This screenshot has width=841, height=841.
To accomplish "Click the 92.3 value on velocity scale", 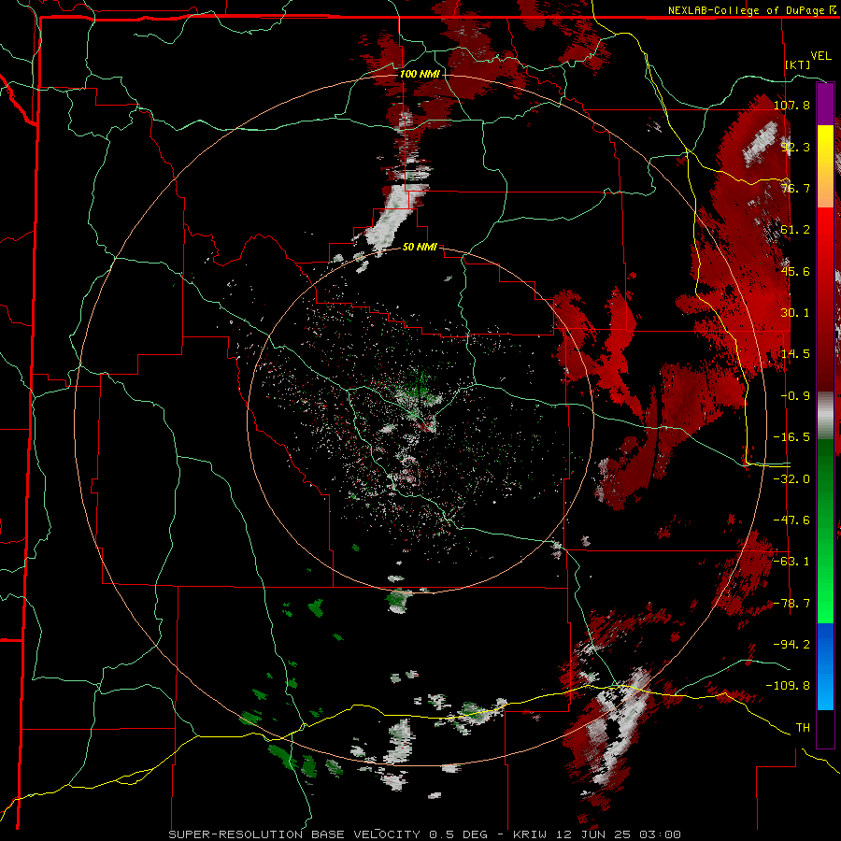I will click(x=795, y=147).
